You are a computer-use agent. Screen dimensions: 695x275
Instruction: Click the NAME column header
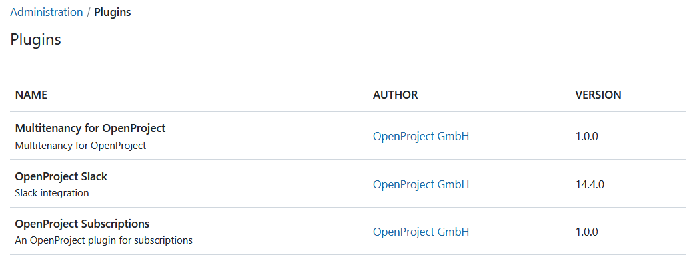(31, 95)
